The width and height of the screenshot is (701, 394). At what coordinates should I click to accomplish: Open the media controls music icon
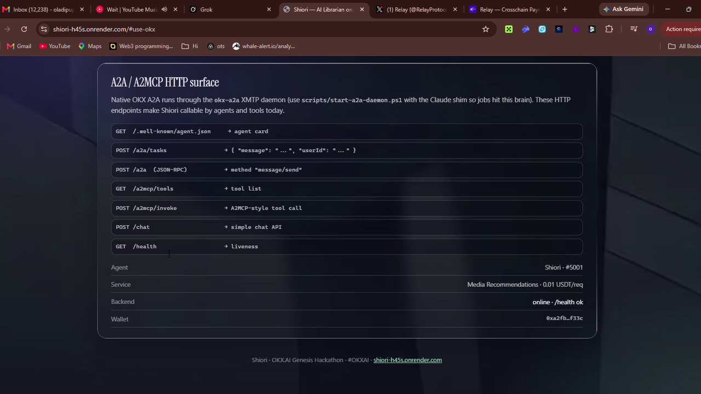[634, 29]
